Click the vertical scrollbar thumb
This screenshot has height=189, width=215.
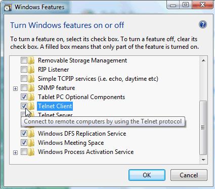pyautogui.click(x=203, y=128)
